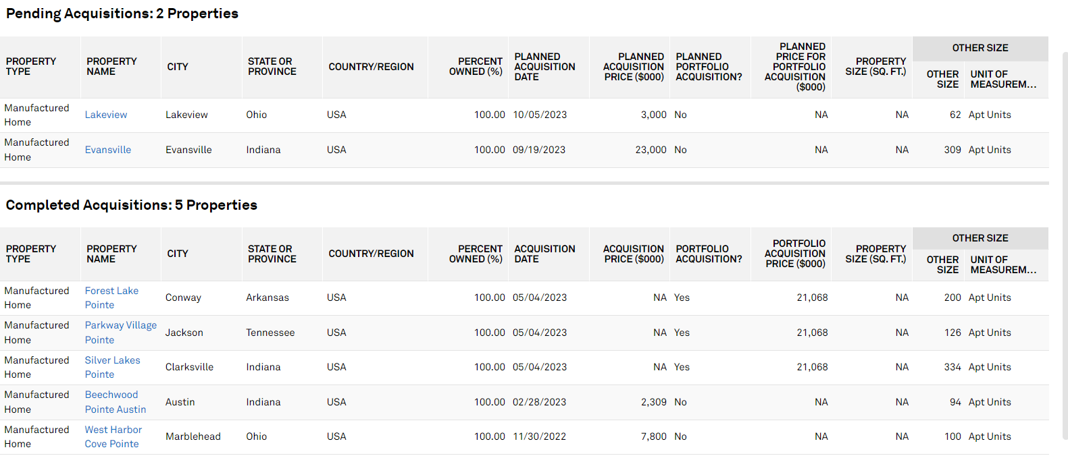Sort pending table by Planned Acquisition Date

pyautogui.click(x=544, y=67)
